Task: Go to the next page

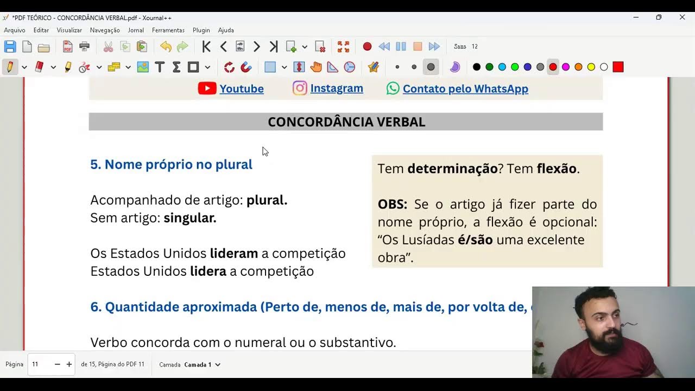Action: pos(257,47)
